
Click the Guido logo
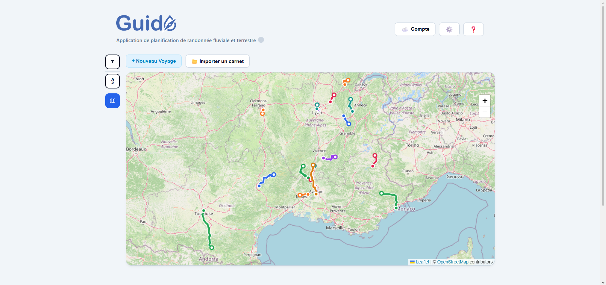[146, 23]
